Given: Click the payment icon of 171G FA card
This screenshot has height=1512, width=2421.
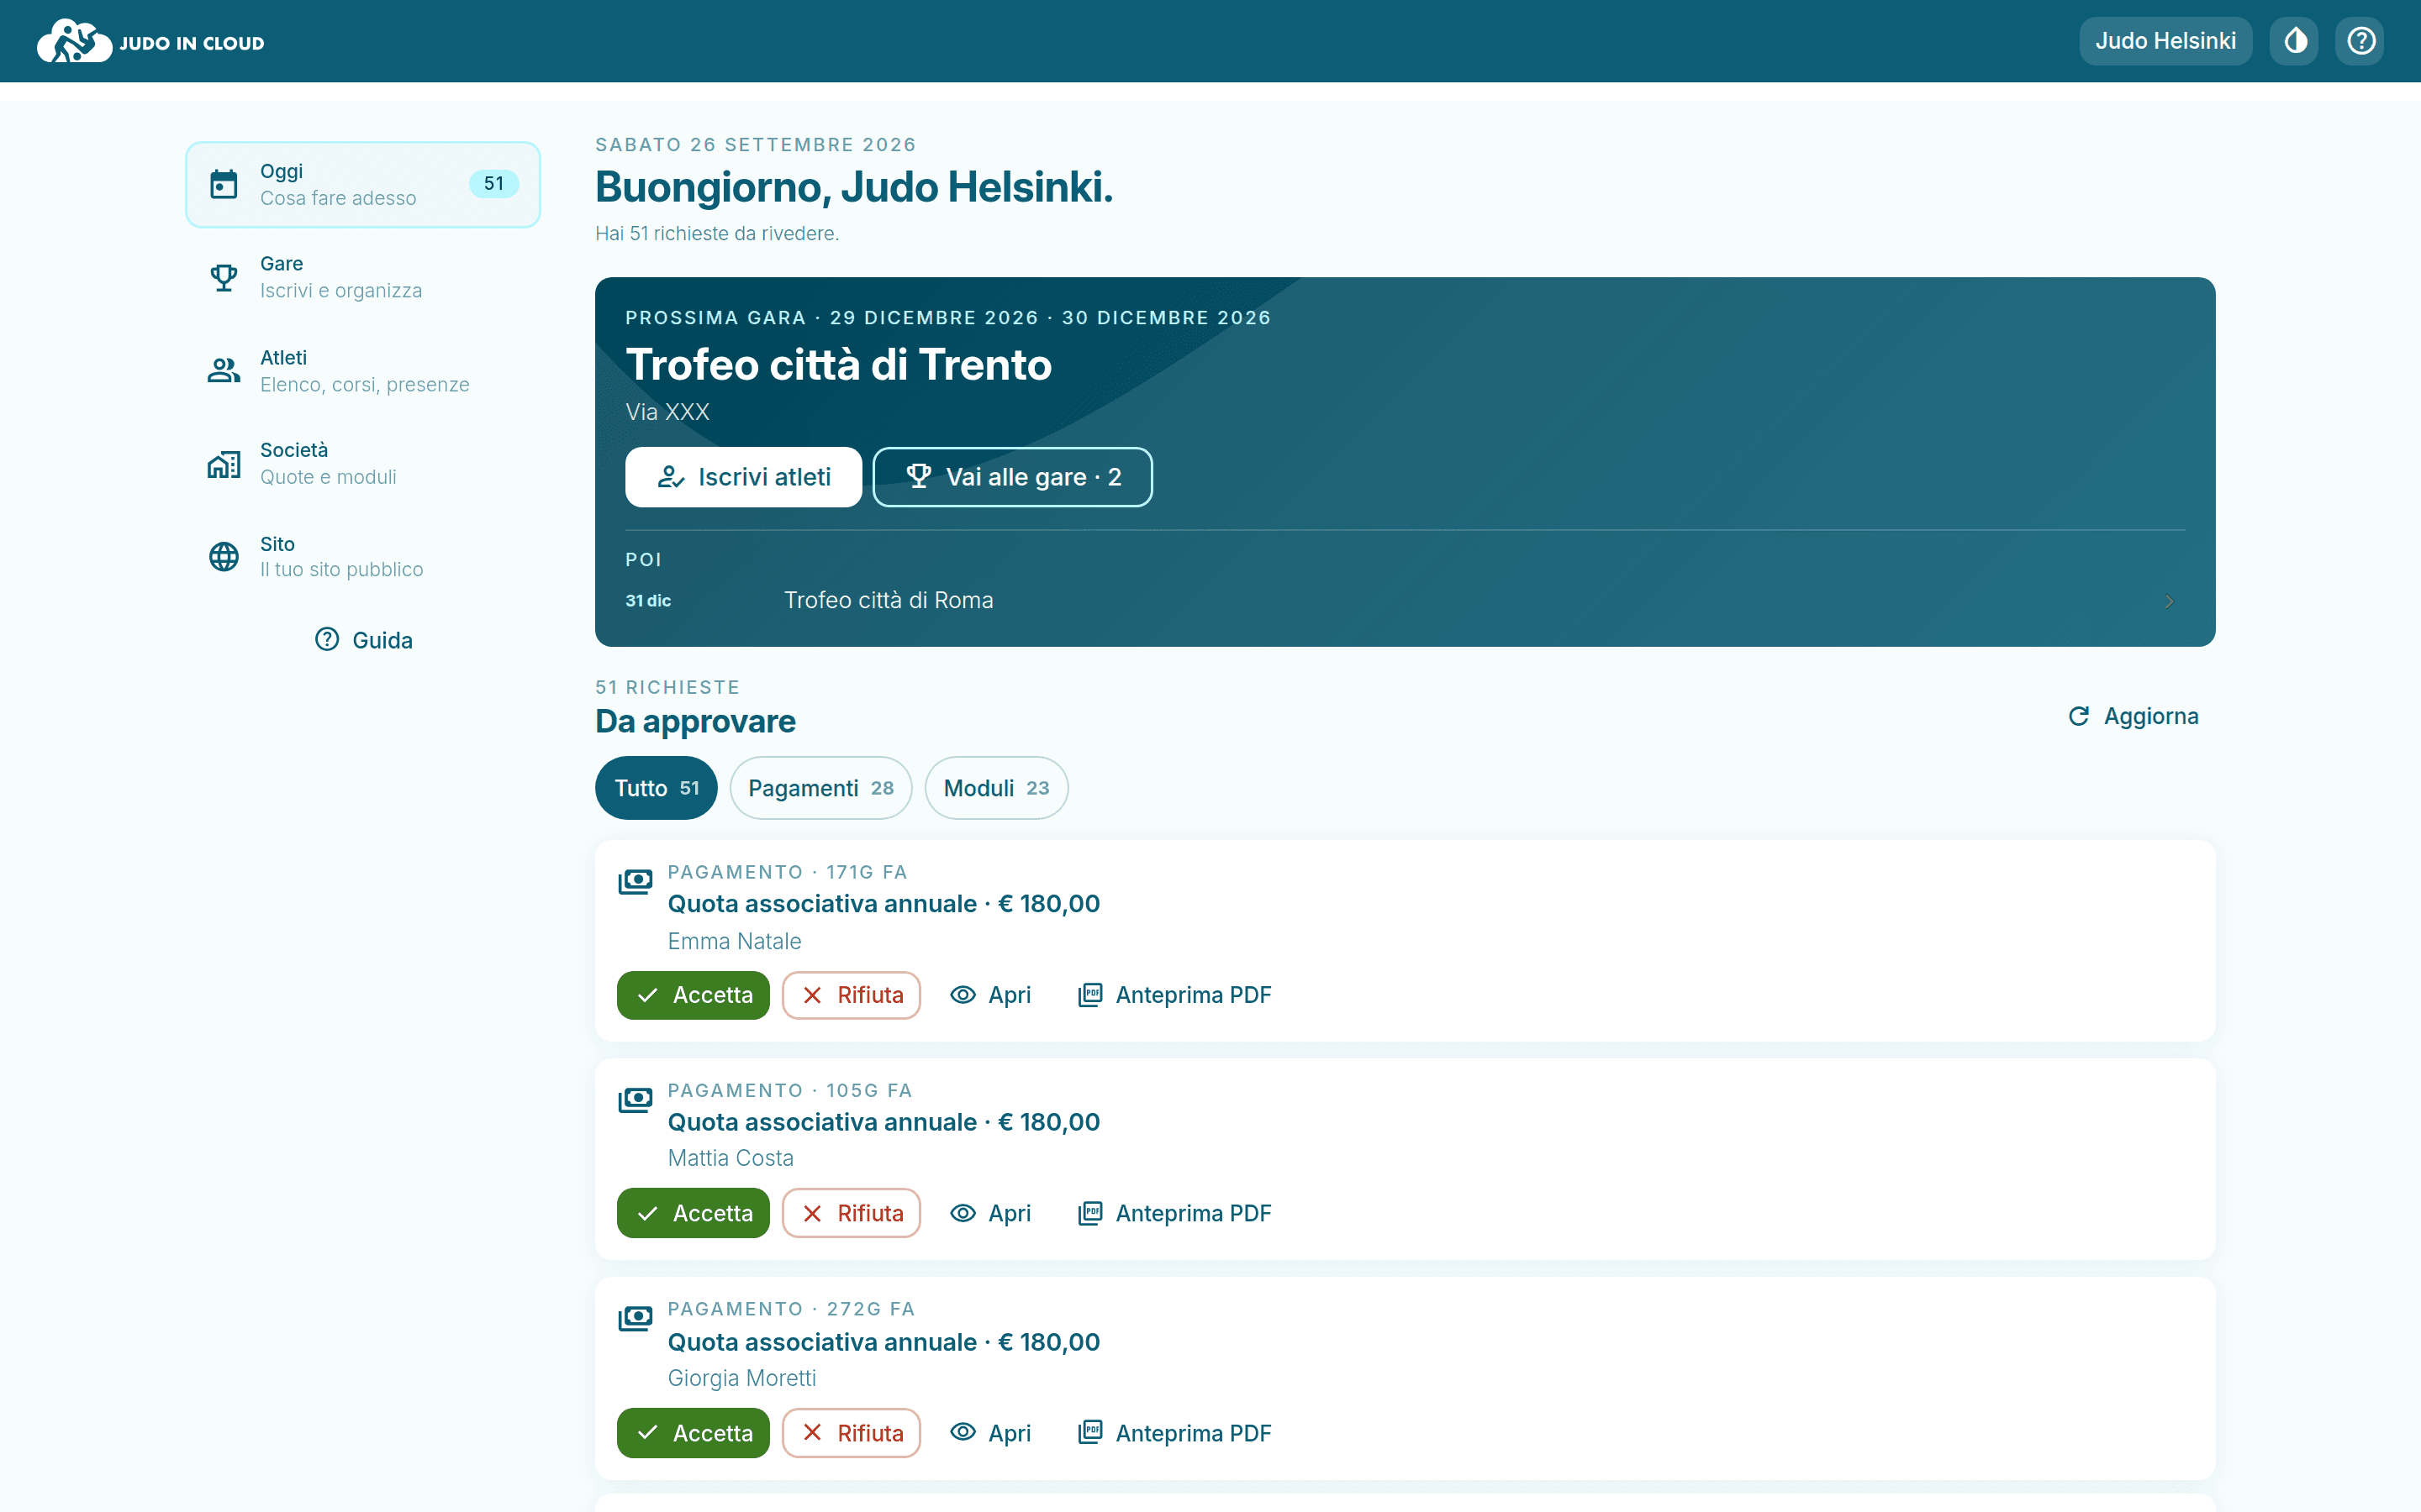Looking at the screenshot, I should pos(636,881).
